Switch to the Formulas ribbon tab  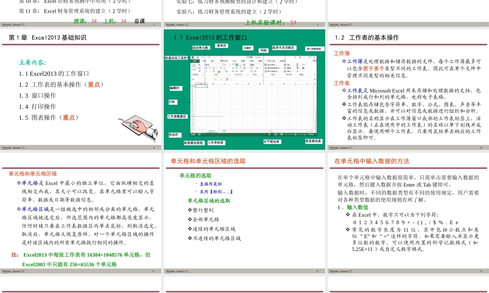tap(233, 61)
